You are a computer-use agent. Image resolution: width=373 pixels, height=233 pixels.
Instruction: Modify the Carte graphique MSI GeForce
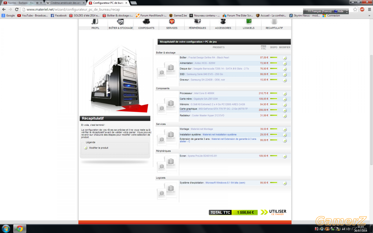pyautogui.click(x=284, y=110)
